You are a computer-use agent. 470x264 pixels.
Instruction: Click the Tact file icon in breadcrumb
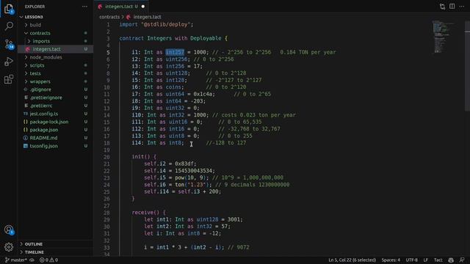129,17
